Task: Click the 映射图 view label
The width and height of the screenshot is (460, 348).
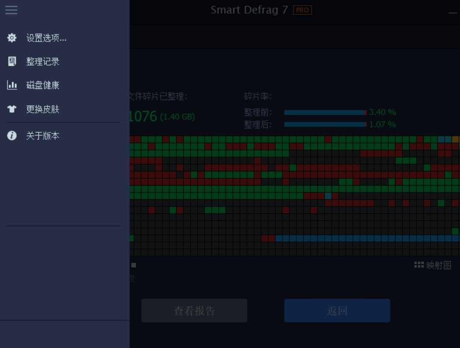Action: 439,265
